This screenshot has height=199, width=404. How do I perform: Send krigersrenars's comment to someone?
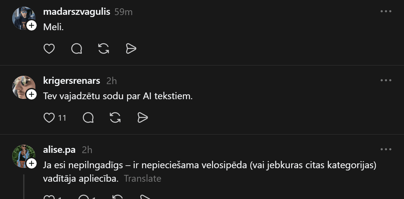(x=142, y=118)
